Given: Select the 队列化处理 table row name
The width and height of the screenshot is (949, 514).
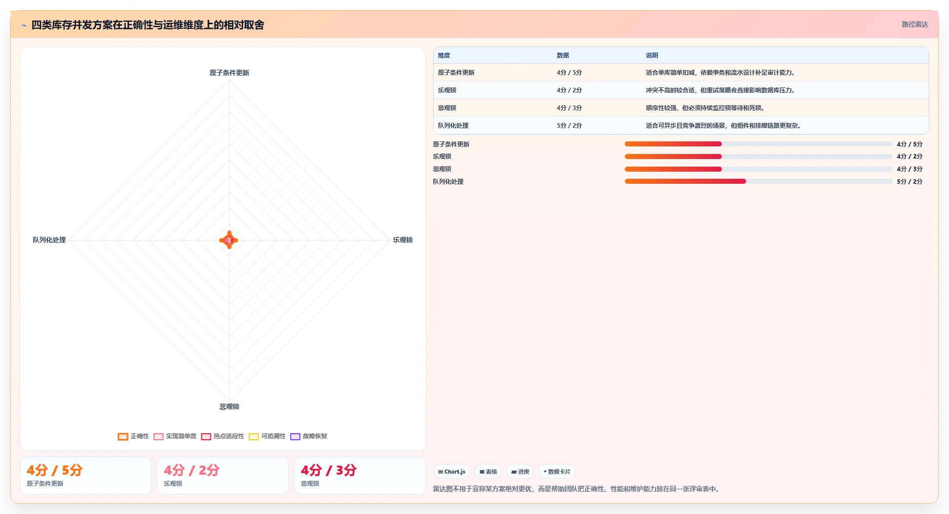Looking at the screenshot, I should (x=453, y=126).
